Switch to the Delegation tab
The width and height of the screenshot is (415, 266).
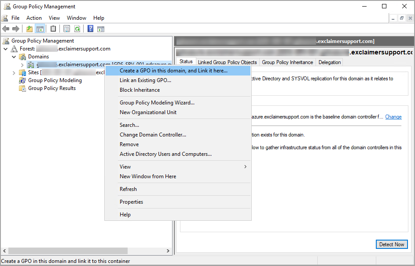point(330,62)
